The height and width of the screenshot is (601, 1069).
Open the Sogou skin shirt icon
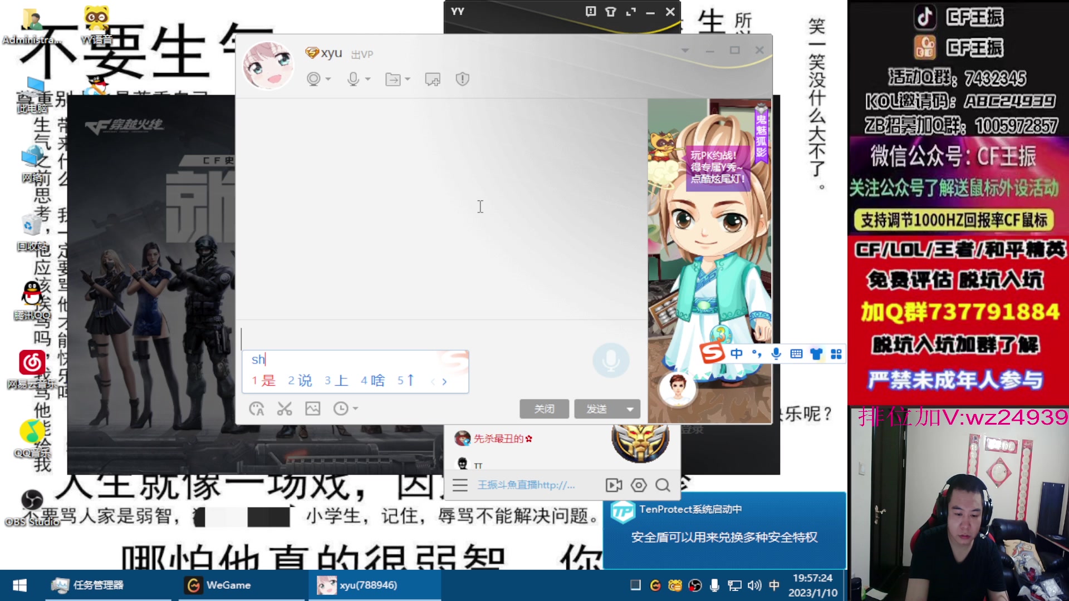coord(816,354)
